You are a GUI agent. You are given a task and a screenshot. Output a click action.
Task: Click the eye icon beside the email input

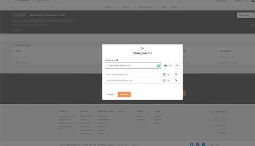165,66
